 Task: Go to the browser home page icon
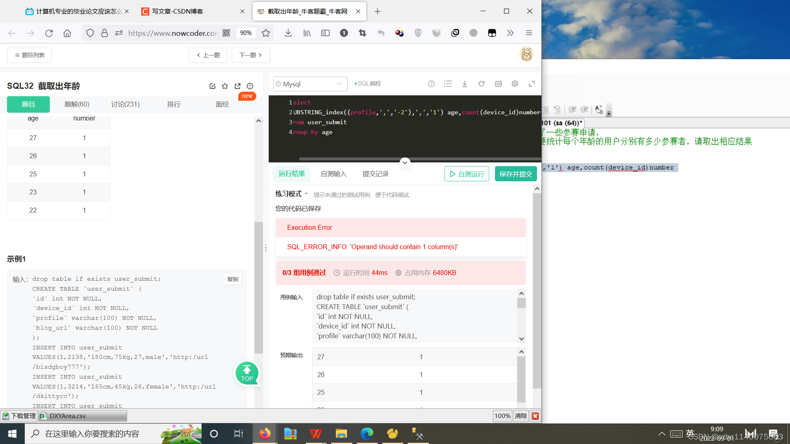[67, 33]
